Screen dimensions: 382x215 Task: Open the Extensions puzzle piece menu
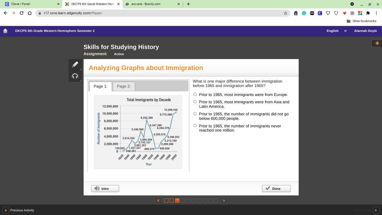pos(368,13)
